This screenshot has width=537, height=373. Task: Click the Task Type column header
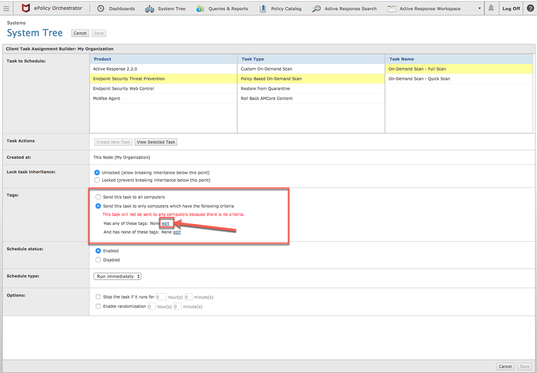tap(311, 59)
